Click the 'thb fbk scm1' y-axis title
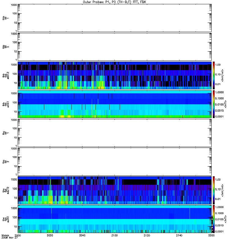Image resolution: width=229 pixels, height=244 pixels. pyautogui.click(x=6, y=104)
